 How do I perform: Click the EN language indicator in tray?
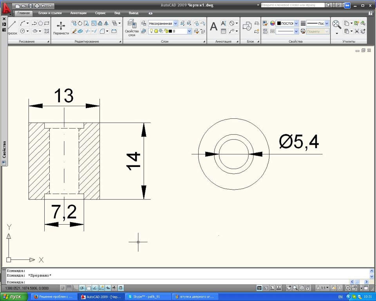point(340,297)
